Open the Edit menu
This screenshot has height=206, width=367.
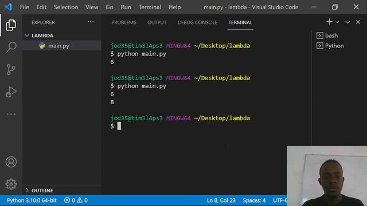(41, 7)
